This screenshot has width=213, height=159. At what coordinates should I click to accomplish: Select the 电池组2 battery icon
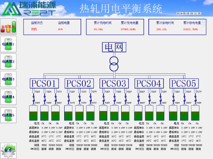pyautogui.click(x=8, y=61)
